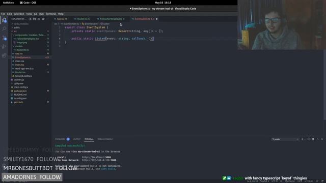Click Activities in the GNOME top bar
326x183 pixels.
[8, 3]
